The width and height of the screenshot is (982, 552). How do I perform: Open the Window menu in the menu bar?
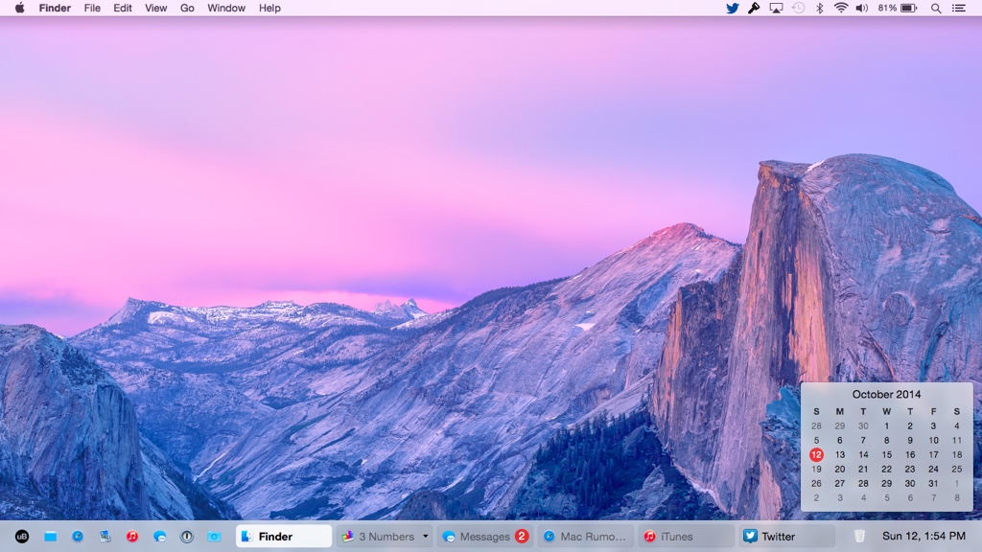click(226, 8)
